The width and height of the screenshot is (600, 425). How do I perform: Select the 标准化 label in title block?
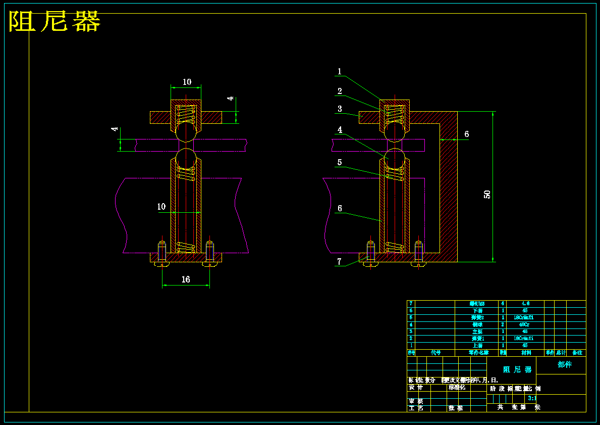[457, 388]
